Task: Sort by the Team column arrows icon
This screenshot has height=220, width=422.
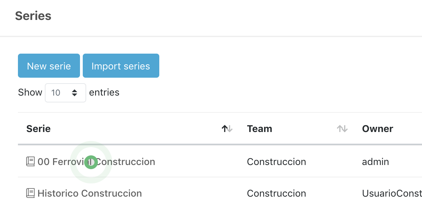Action: (x=342, y=129)
